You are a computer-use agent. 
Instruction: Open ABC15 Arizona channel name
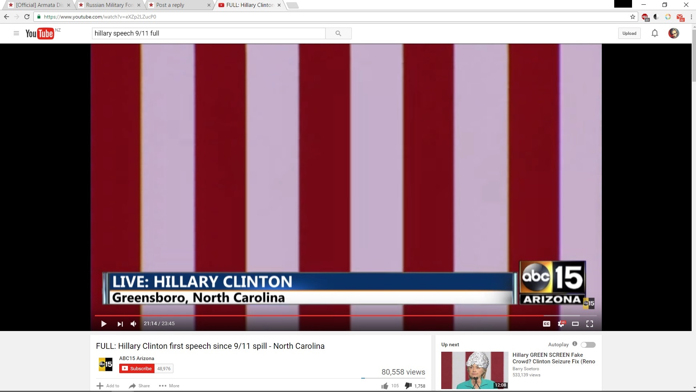(x=137, y=358)
